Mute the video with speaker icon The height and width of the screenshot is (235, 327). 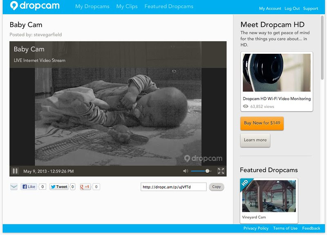click(x=185, y=171)
